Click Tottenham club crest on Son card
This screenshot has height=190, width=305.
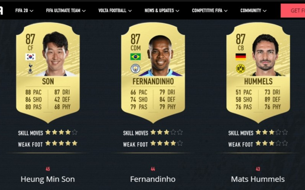coord(30,68)
